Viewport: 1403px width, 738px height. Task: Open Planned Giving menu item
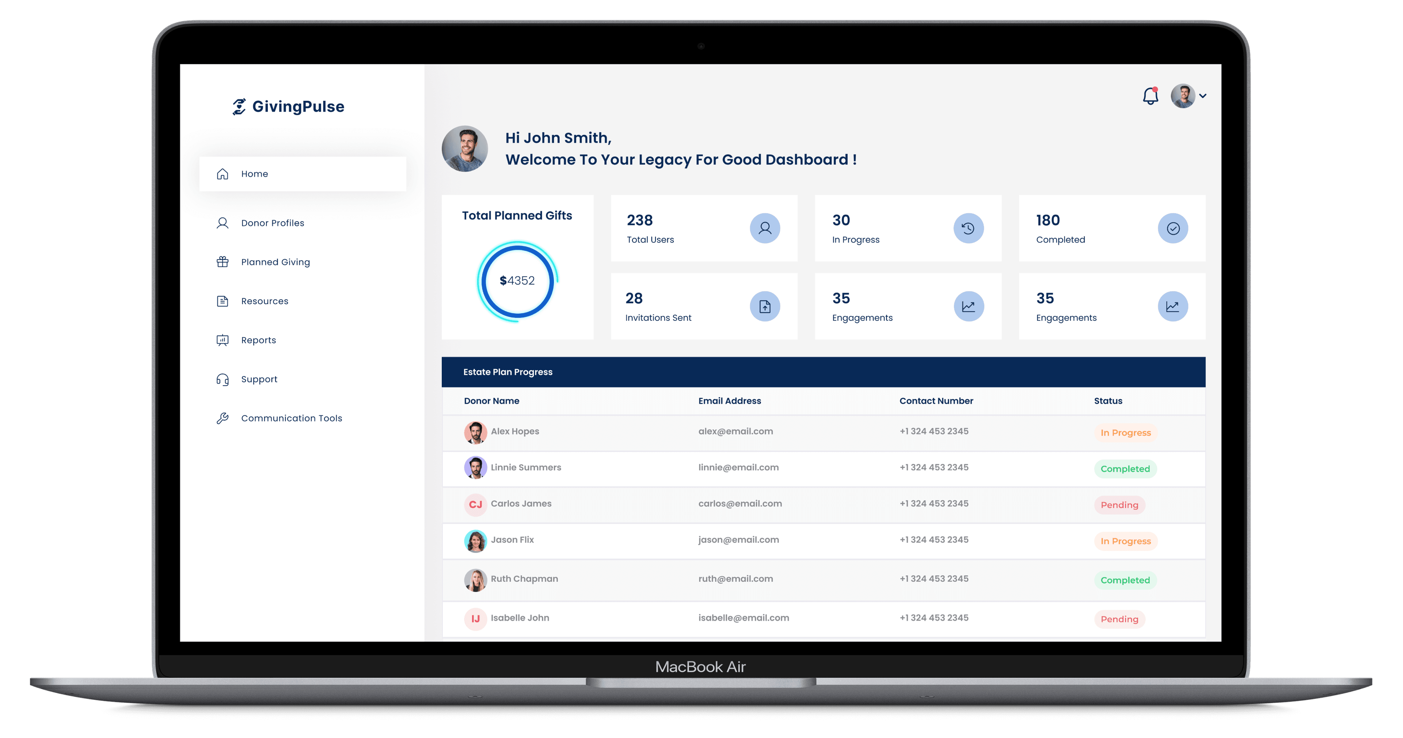[275, 262]
